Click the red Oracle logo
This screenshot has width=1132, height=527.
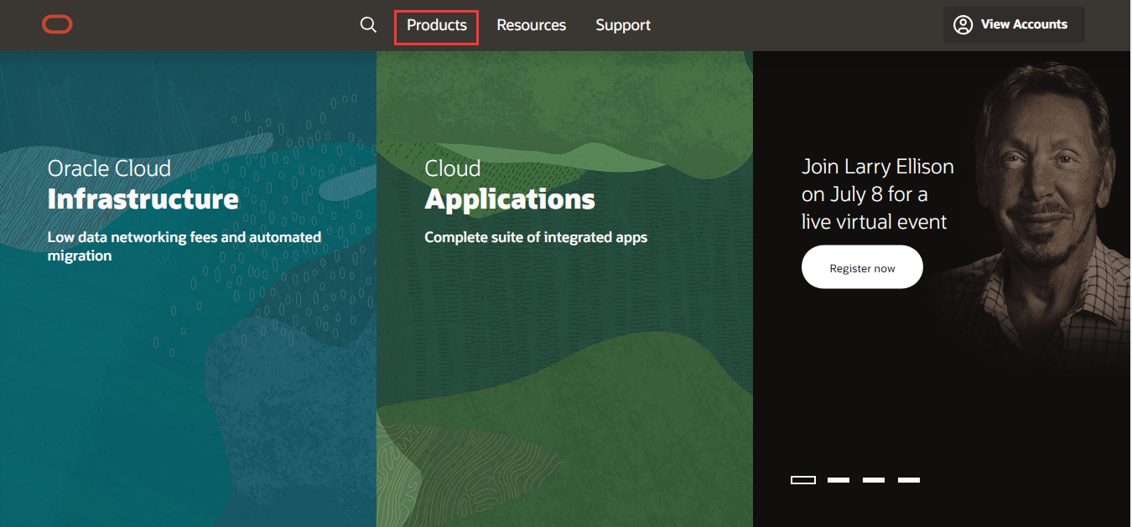pyautogui.click(x=57, y=25)
